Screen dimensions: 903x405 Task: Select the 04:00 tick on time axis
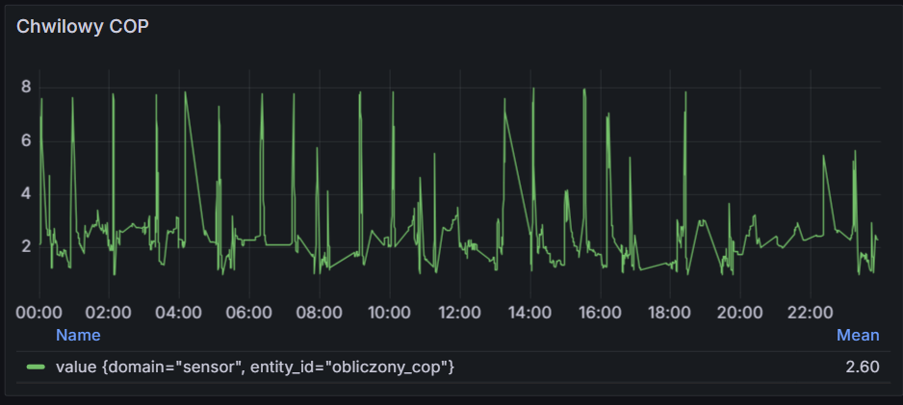pos(179,313)
